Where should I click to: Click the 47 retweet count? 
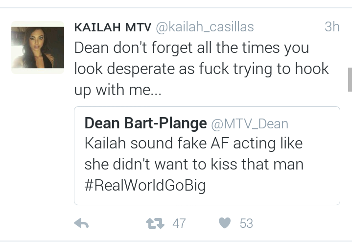[179, 223]
